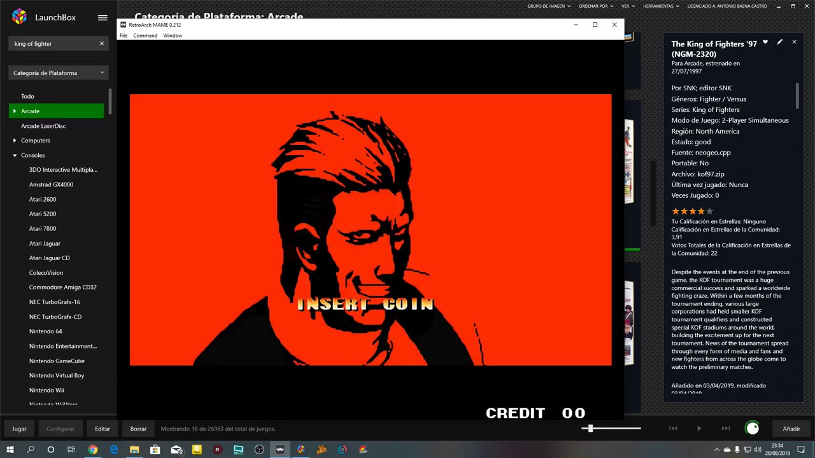The width and height of the screenshot is (815, 458).
Task: Open File Explorer from taskbar
Action: [134, 449]
